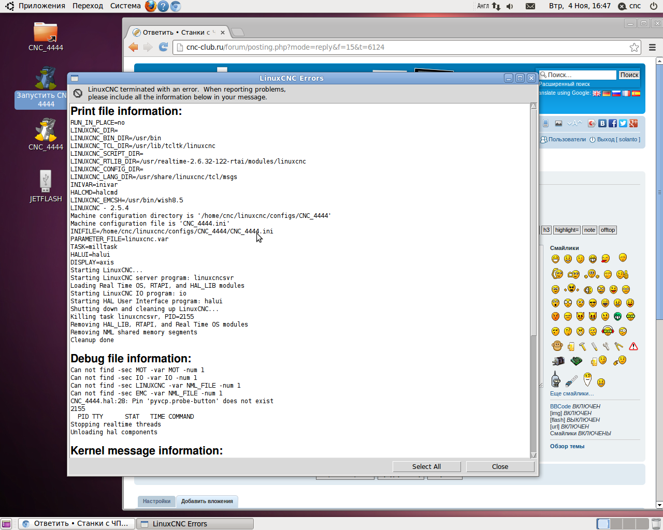Viewport: 663px width, 530px height.
Task: Click the mobile version phone icon
Action: pyautogui.click(x=545, y=123)
